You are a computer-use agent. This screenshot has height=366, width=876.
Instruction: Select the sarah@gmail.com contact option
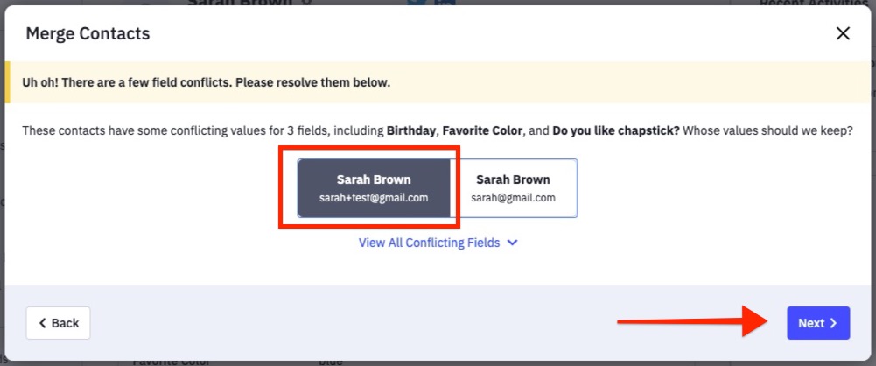tap(513, 187)
